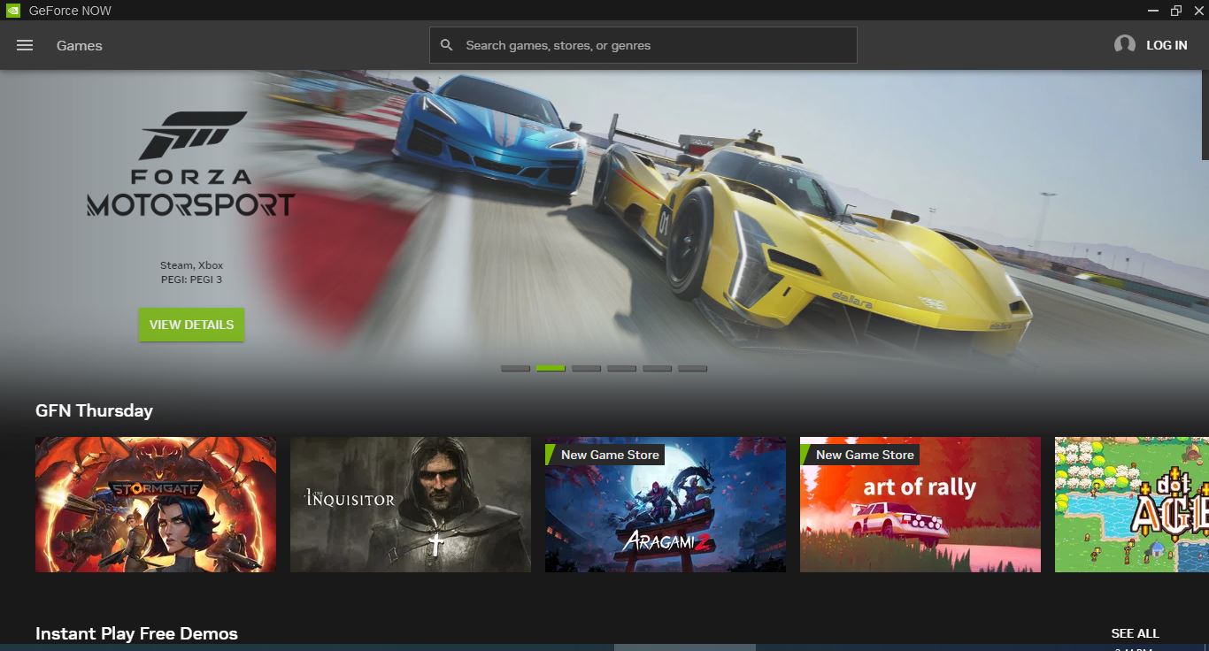This screenshot has height=651, width=1209.
Task: Select the active second carousel indicator
Action: [551, 368]
